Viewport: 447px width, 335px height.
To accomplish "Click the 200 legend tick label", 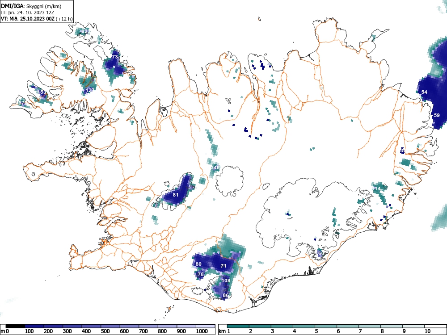I will pos(48,331).
